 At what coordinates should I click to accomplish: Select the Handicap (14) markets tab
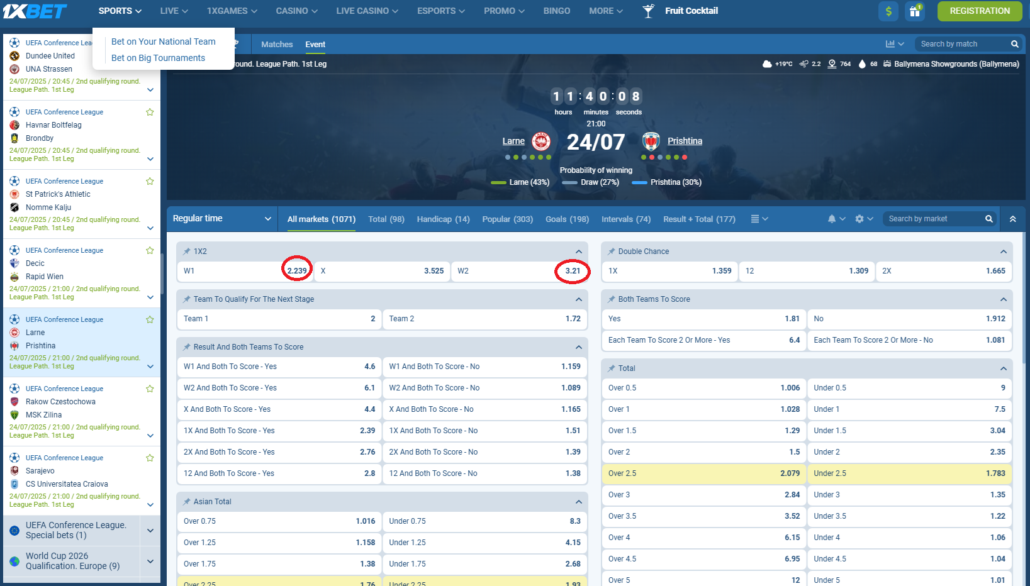[x=443, y=219]
